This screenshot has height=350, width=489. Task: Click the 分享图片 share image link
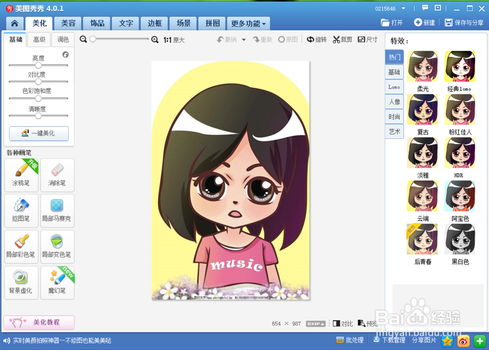click(424, 340)
